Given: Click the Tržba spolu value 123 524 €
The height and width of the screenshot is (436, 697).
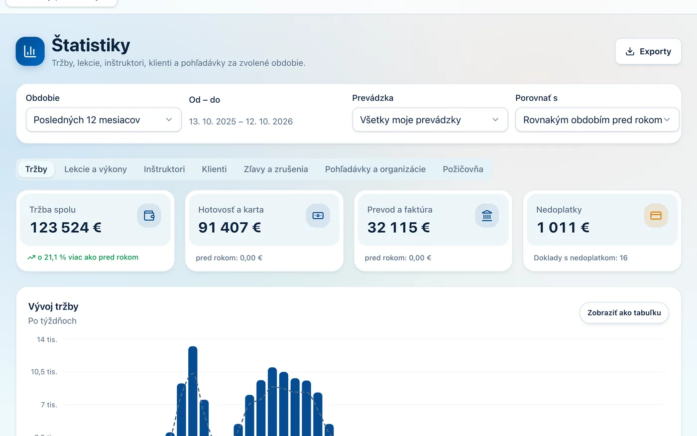Looking at the screenshot, I should point(66,227).
